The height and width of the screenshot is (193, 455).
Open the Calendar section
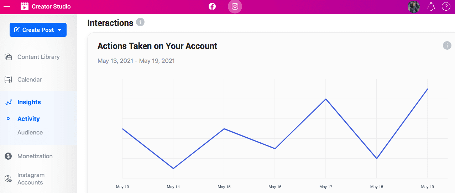pos(30,79)
